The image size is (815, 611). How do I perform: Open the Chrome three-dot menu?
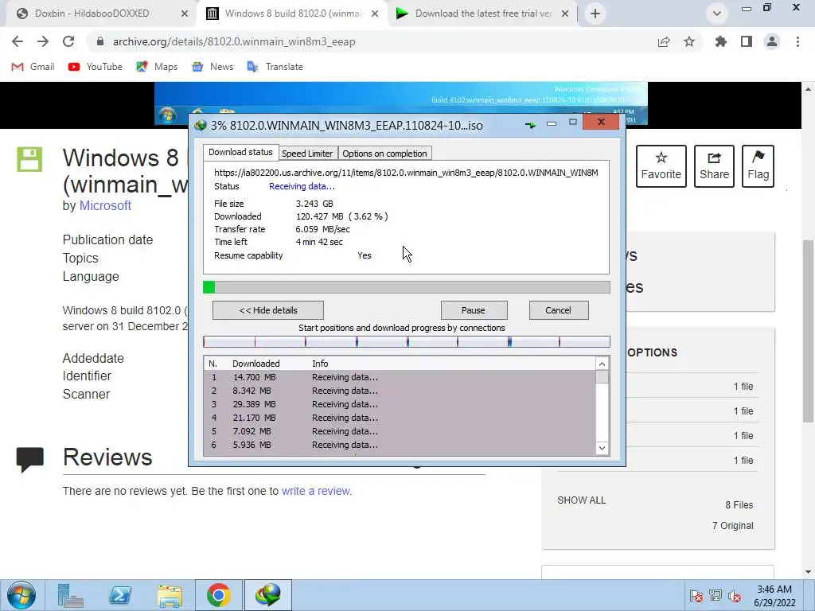[797, 41]
